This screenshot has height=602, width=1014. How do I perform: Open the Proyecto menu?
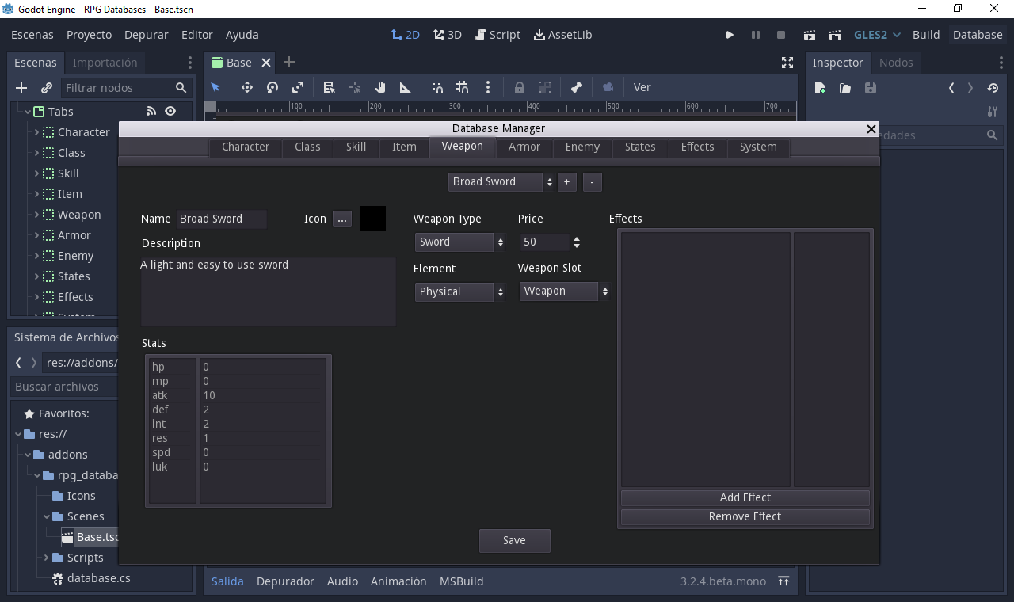89,35
